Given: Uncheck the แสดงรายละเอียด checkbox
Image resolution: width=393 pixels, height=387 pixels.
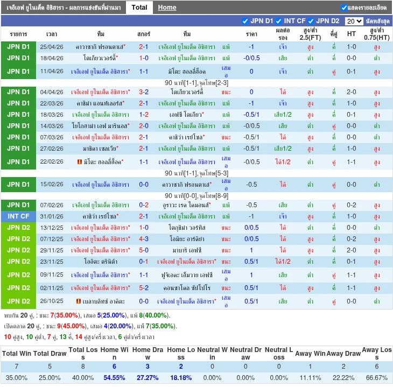Looking at the screenshot, I should pos(344,8).
